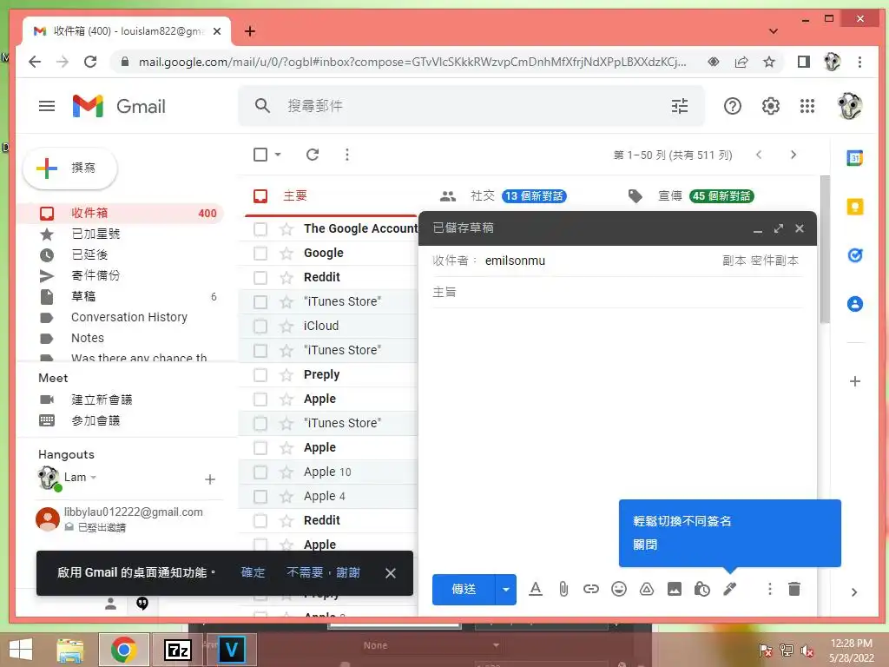The height and width of the screenshot is (667, 889).
Task: Toggle confidential mode lock-clock icon
Action: (701, 590)
